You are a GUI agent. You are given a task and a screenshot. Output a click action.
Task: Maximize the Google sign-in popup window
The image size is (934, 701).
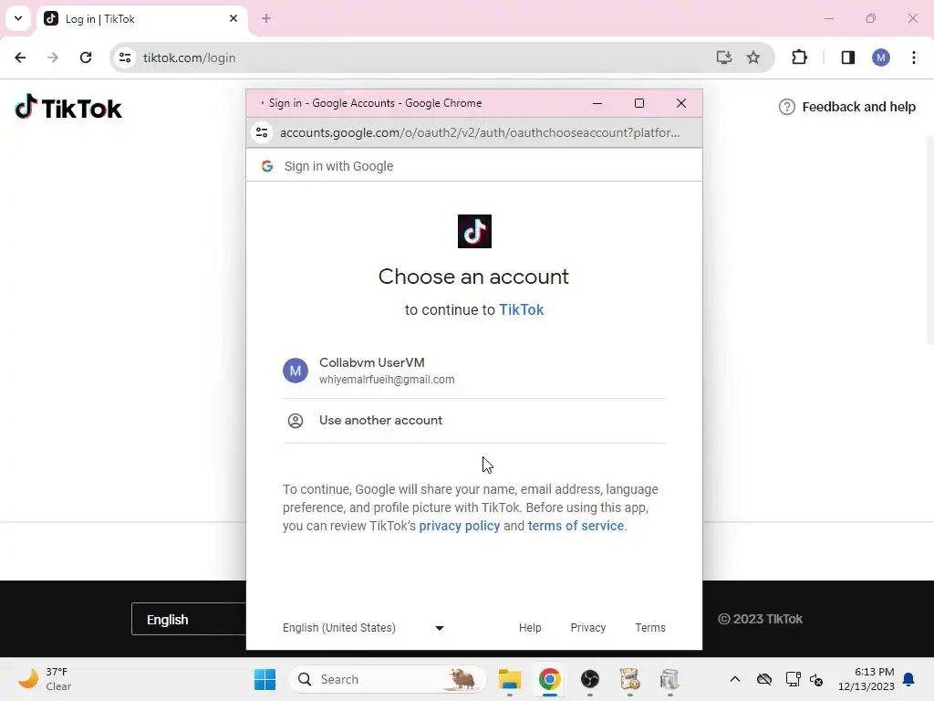pyautogui.click(x=639, y=103)
